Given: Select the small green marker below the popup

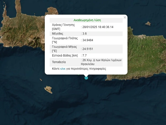Looking at the screenshot, I should [x=78, y=74].
